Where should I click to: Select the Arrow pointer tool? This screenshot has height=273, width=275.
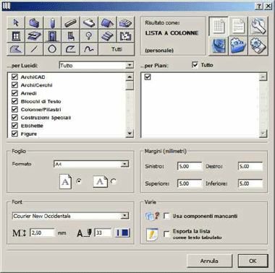(x=16, y=23)
